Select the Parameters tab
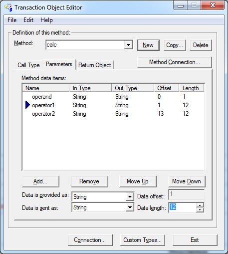Viewport: 228px width, 254px height. [59, 64]
